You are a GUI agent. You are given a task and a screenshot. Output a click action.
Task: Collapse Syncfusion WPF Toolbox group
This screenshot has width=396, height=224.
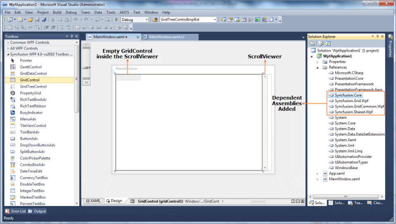click(x=8, y=54)
